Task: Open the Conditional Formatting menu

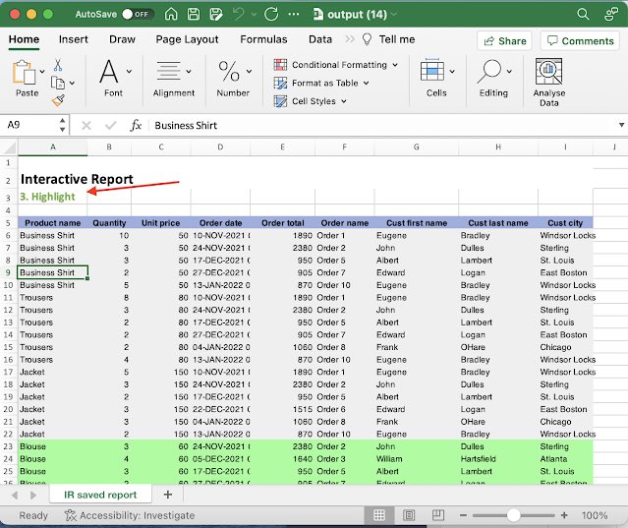Action: [x=336, y=65]
